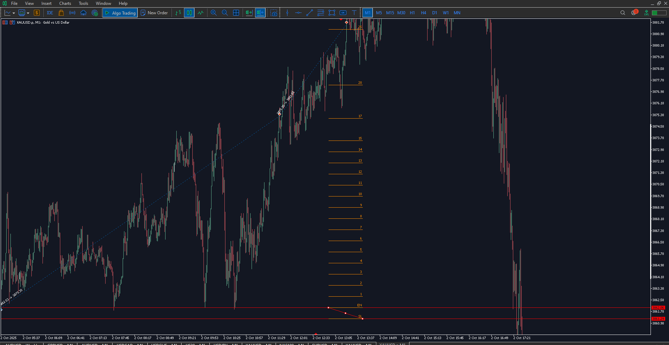Open the MetaEditor IDE

coord(50,13)
